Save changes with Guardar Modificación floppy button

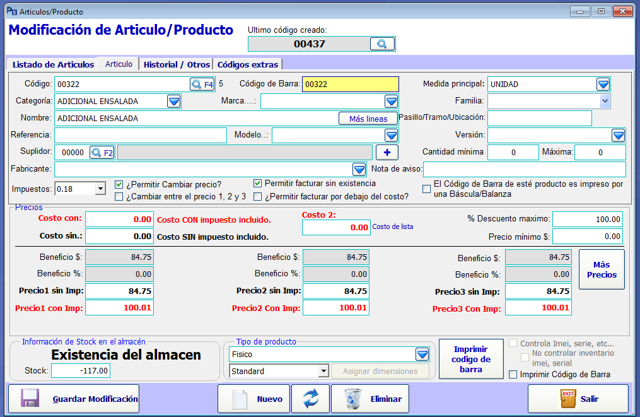click(73, 399)
